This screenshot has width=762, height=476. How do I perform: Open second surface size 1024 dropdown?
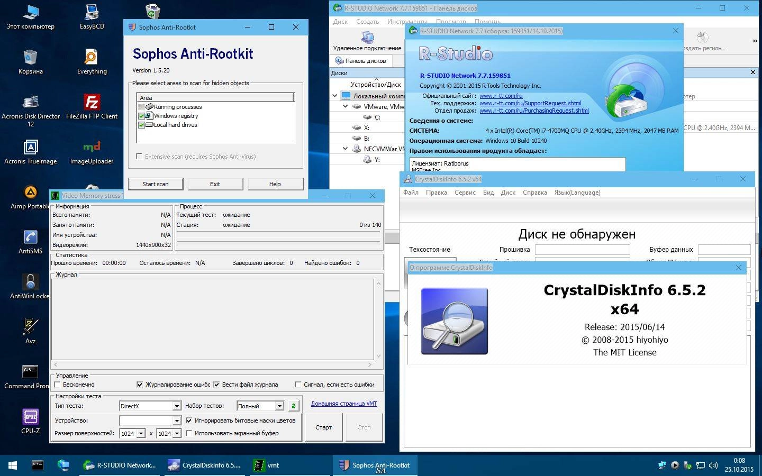pyautogui.click(x=177, y=434)
